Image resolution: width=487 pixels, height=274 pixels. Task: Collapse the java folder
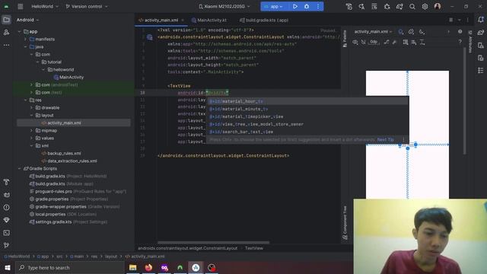click(x=25, y=47)
